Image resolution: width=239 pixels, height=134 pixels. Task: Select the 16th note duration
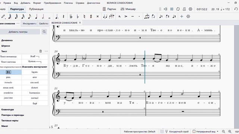pos(23,16)
